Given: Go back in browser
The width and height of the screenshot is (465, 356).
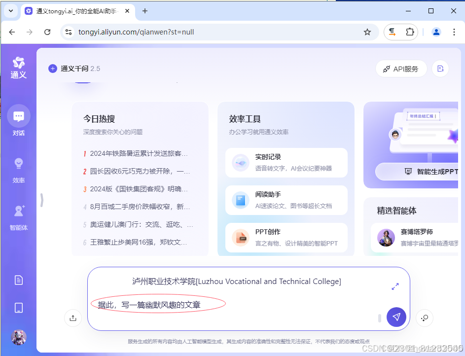Looking at the screenshot, I should (x=12, y=32).
